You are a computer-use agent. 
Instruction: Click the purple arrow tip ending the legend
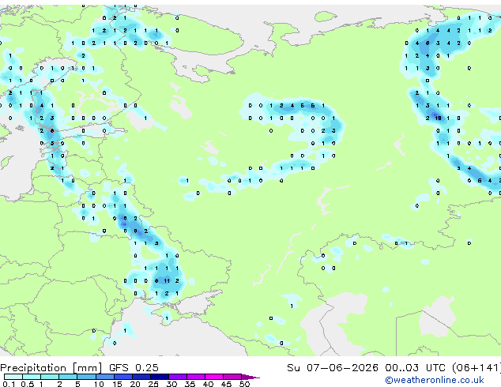[250, 377]
